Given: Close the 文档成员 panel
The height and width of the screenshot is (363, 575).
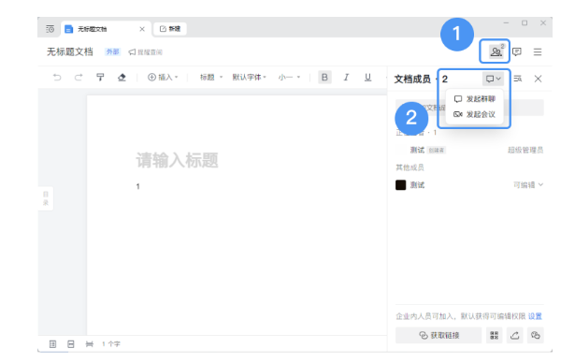Looking at the screenshot, I should click(x=538, y=79).
